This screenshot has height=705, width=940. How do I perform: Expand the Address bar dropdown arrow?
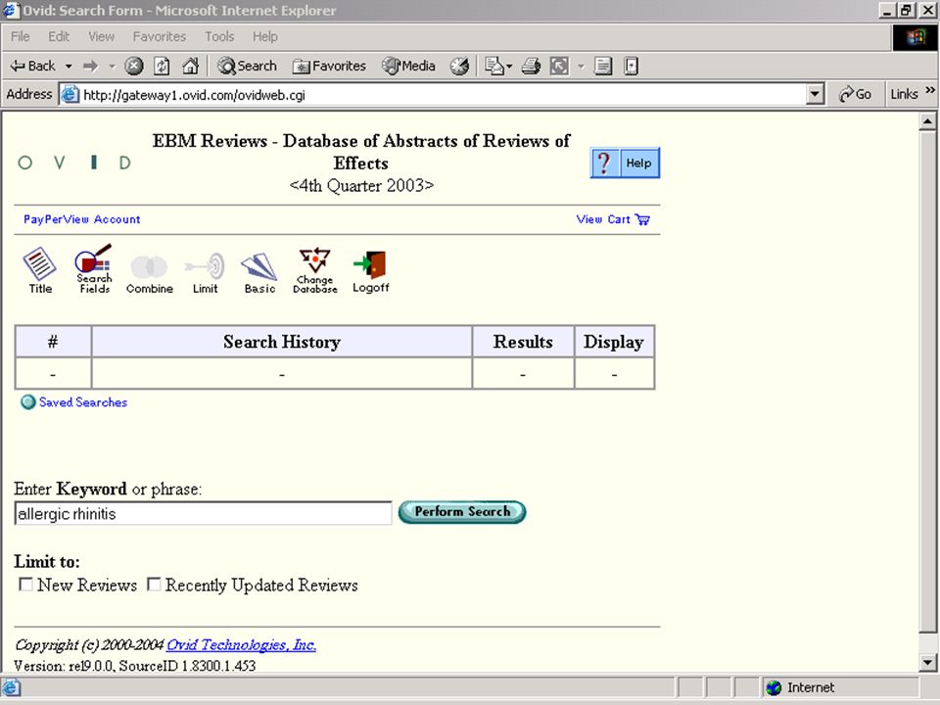click(815, 94)
